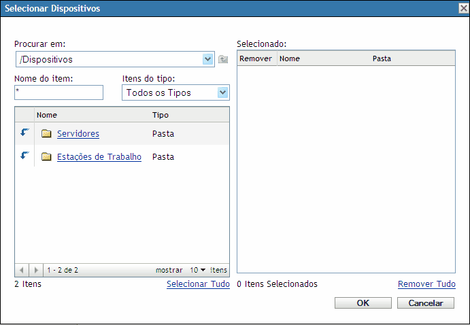This screenshot has width=470, height=325.
Task: Open the Estações de Trabalho link
Action: coord(99,157)
